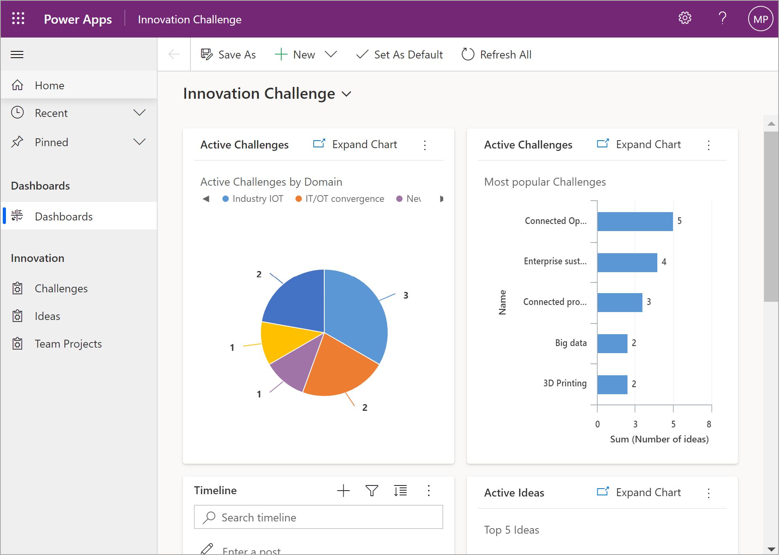Select Home from the sidebar menu
779x555 pixels.
click(x=50, y=85)
